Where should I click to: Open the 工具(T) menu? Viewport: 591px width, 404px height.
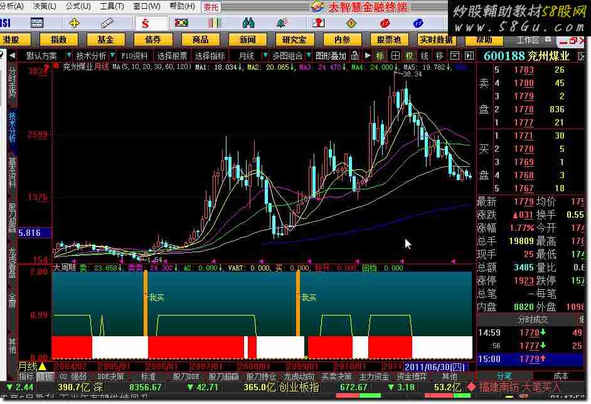(x=112, y=6)
